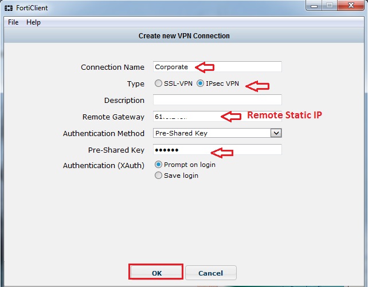The width and height of the screenshot is (368, 287).
Task: Click the Authentication (XAuth) label
Action: 104,165
